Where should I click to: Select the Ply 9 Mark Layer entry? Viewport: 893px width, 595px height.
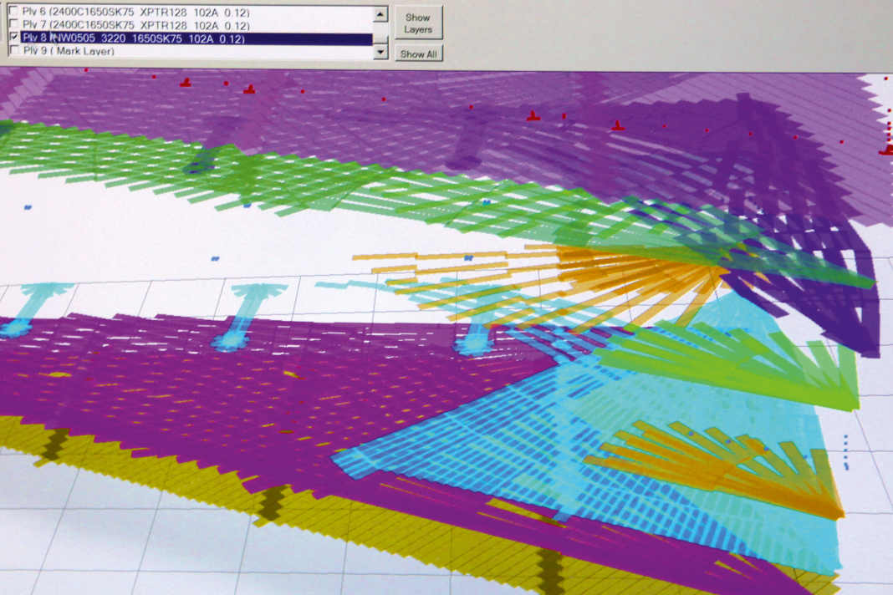click(x=75, y=51)
